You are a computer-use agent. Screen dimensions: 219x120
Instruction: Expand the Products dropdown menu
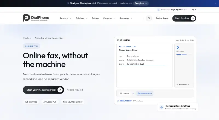(65, 18)
